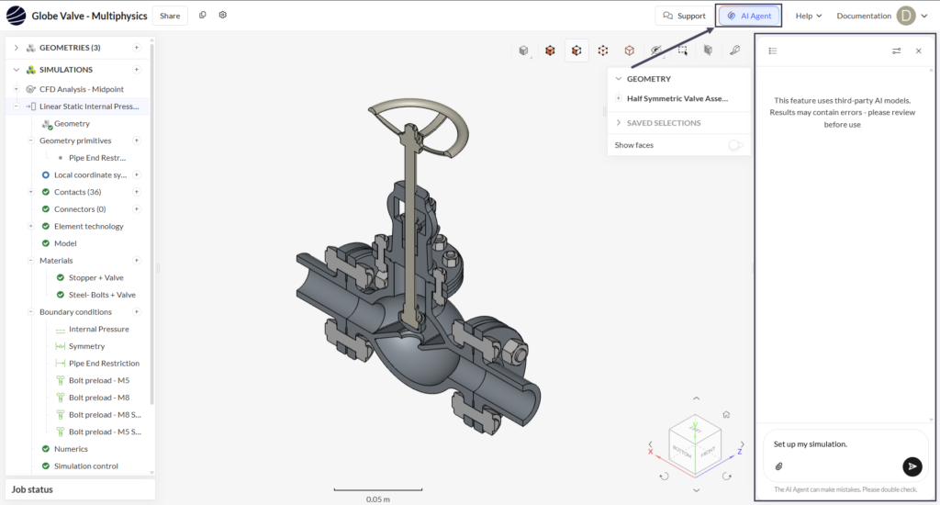Activate node selection mode
This screenshot has width=940, height=505.
[629, 51]
